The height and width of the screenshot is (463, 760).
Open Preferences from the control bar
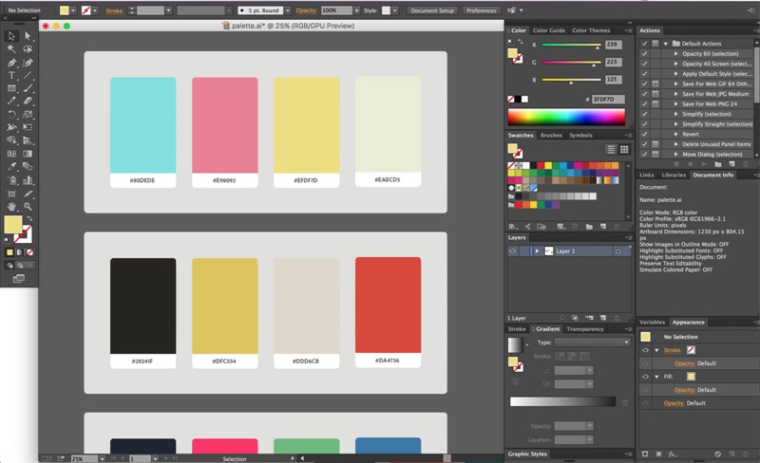[x=482, y=10]
